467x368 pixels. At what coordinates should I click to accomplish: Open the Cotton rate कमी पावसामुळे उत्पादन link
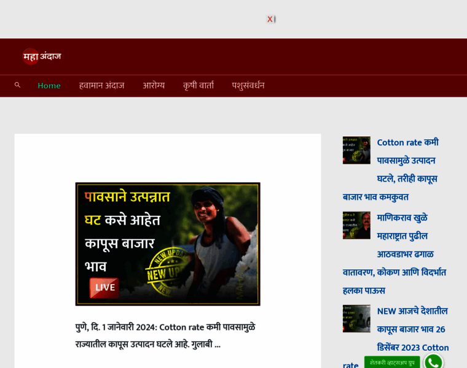coord(391,170)
